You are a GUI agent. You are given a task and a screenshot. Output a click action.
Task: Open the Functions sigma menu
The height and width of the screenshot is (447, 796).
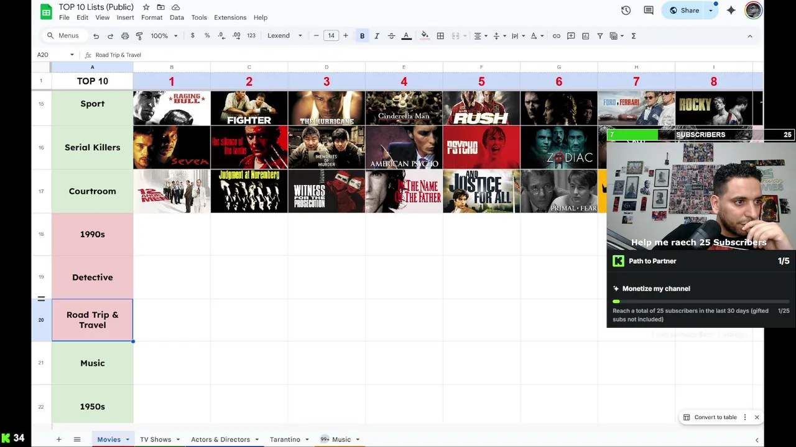633,36
